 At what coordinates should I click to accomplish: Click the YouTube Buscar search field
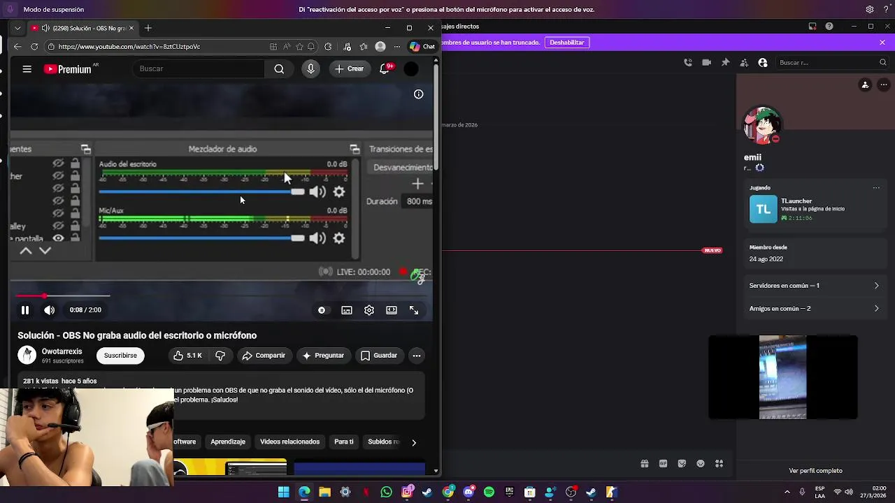(x=199, y=68)
